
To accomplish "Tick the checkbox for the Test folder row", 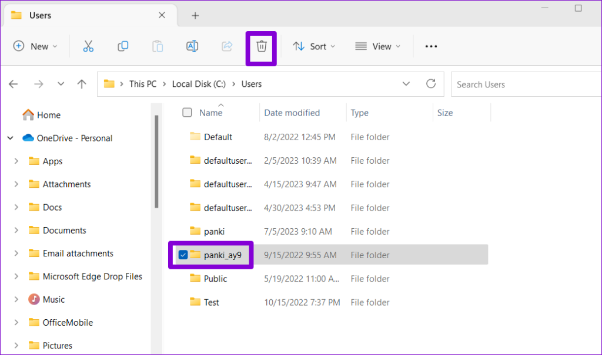I will click(x=183, y=302).
